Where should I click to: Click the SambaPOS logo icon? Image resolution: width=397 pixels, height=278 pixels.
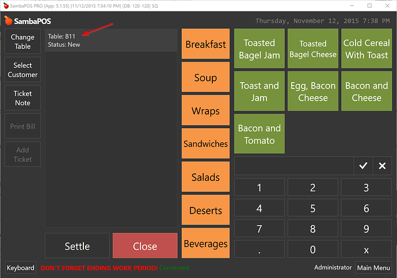pyautogui.click(x=8, y=21)
